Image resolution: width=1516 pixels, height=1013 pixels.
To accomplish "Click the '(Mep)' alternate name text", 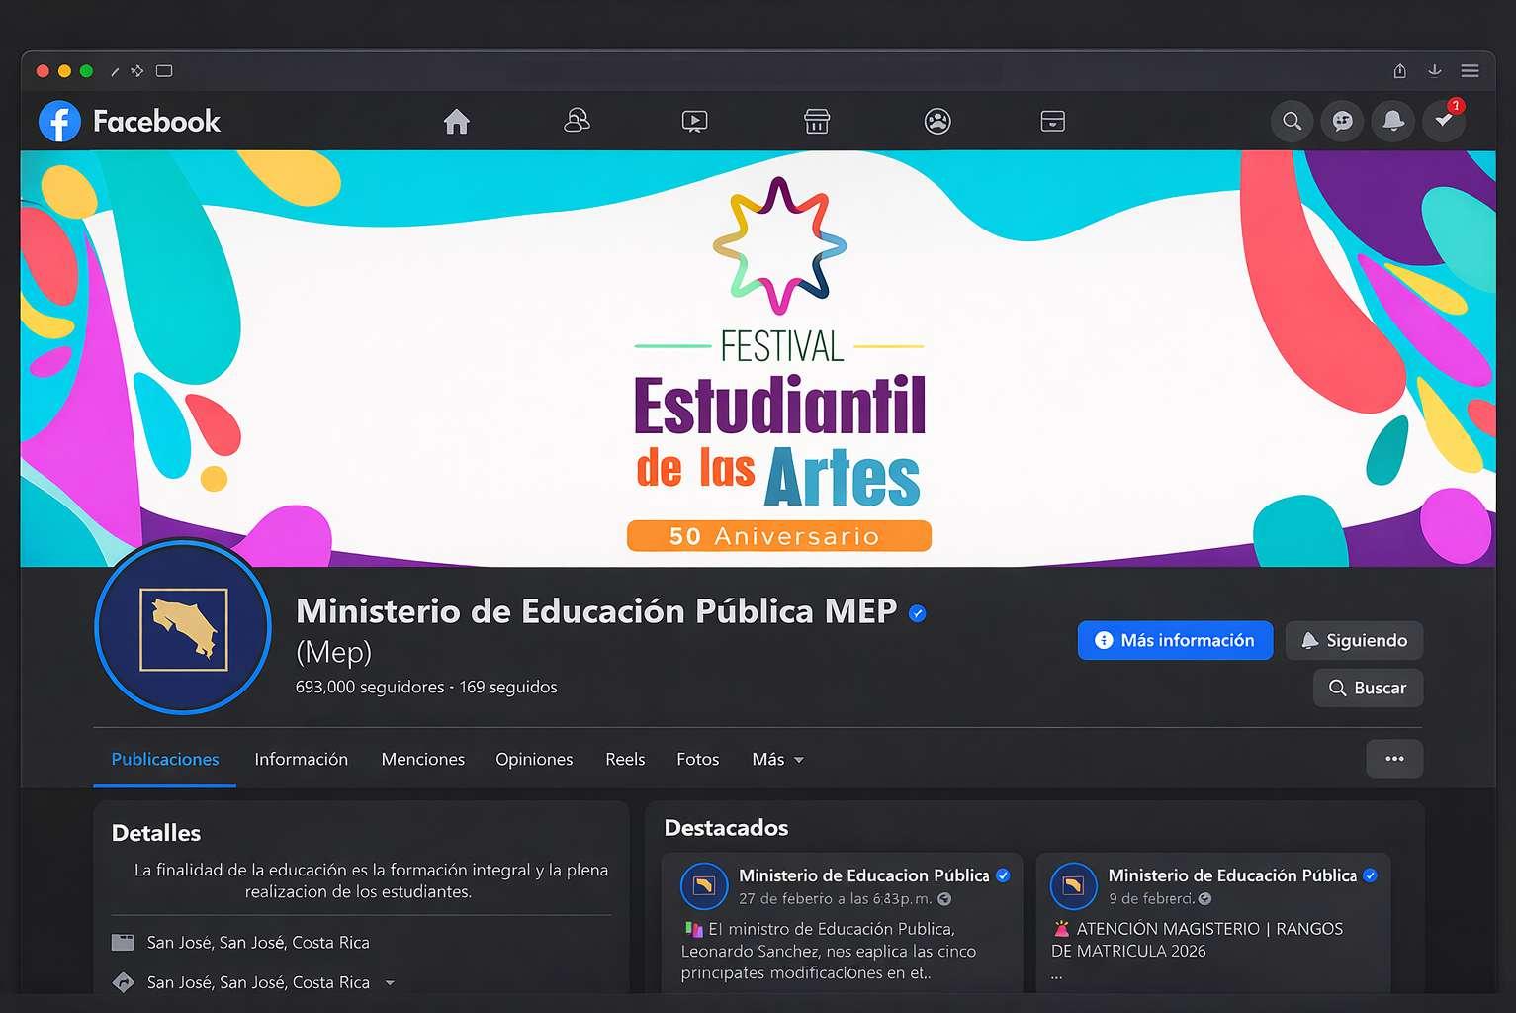I will pos(334,652).
